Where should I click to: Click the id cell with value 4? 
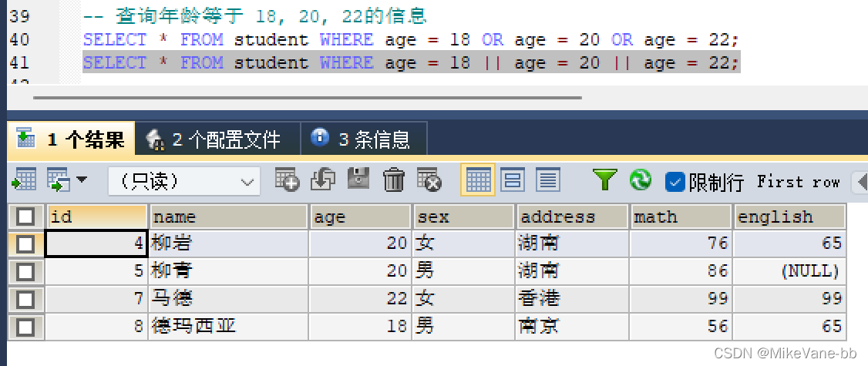tap(96, 243)
